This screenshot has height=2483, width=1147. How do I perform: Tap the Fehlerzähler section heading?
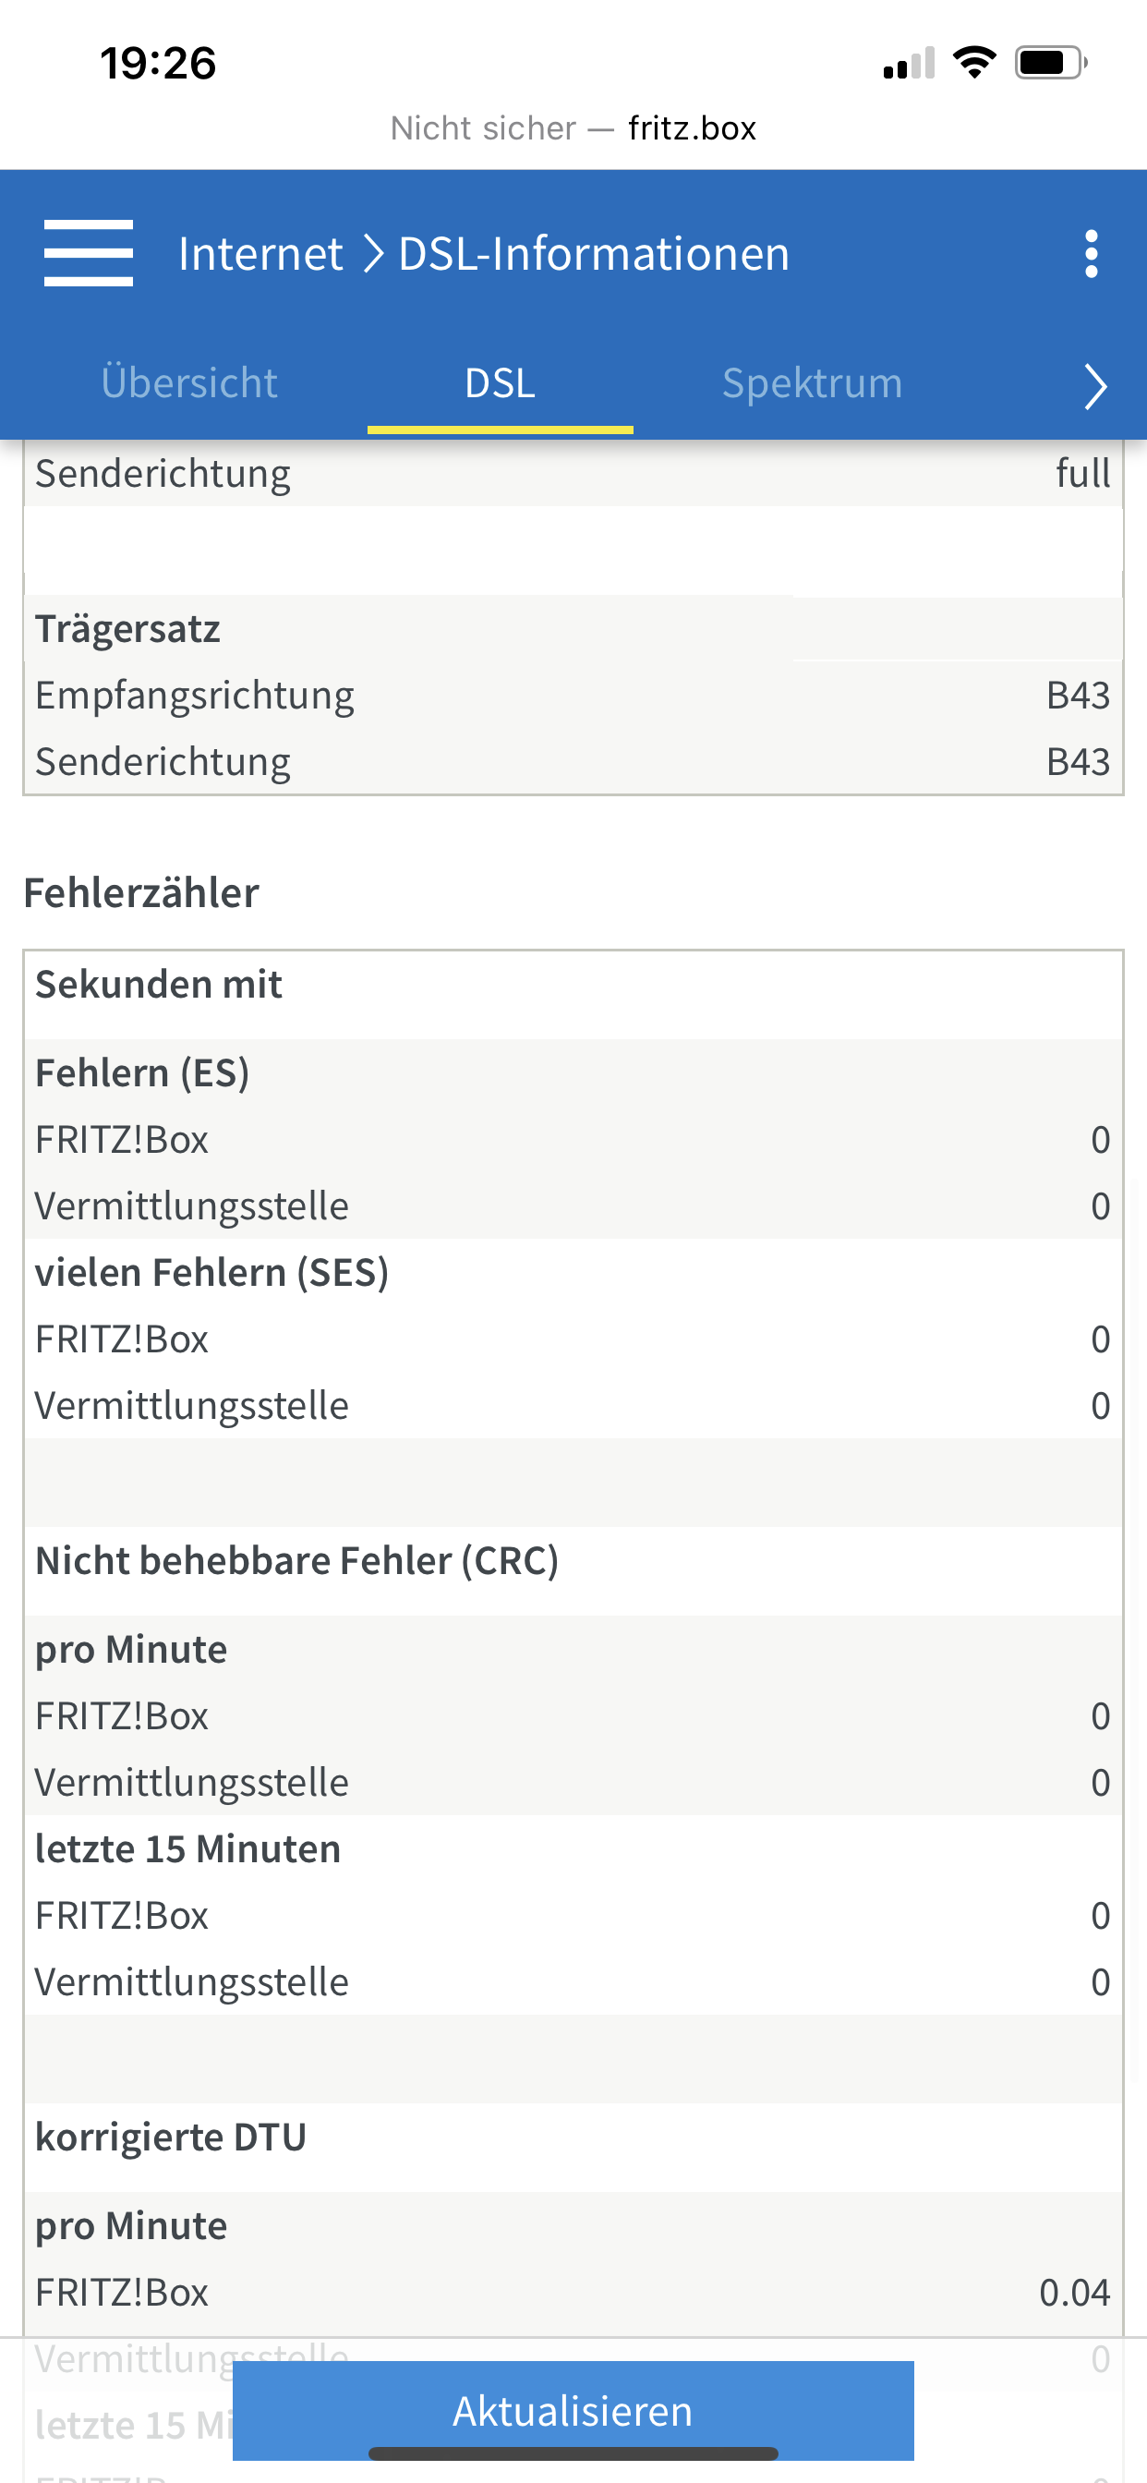141,892
